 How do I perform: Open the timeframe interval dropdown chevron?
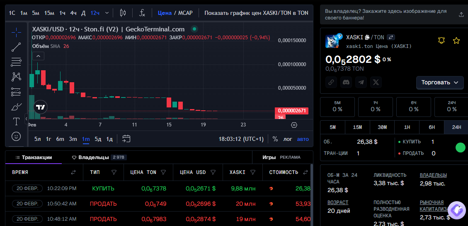pos(107,13)
